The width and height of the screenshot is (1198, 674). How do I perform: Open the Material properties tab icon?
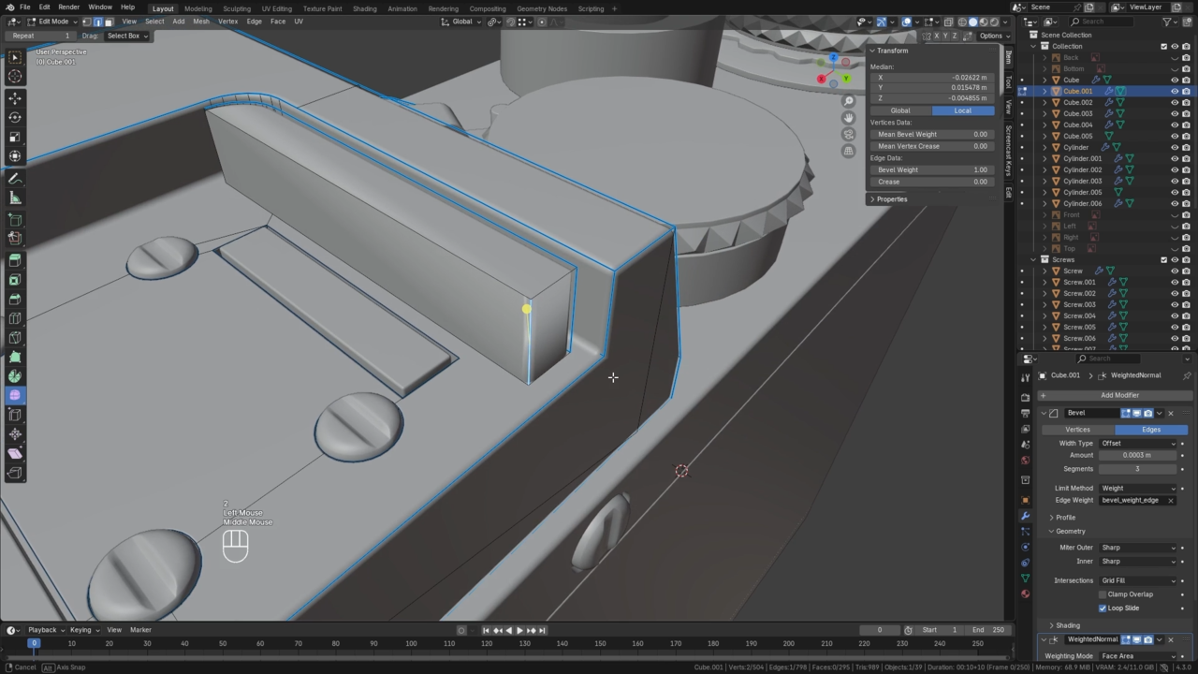[x=1025, y=593]
